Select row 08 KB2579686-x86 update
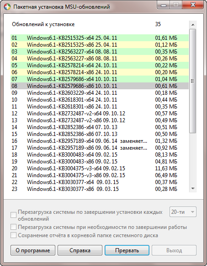The image size is (207, 266). click(100, 86)
